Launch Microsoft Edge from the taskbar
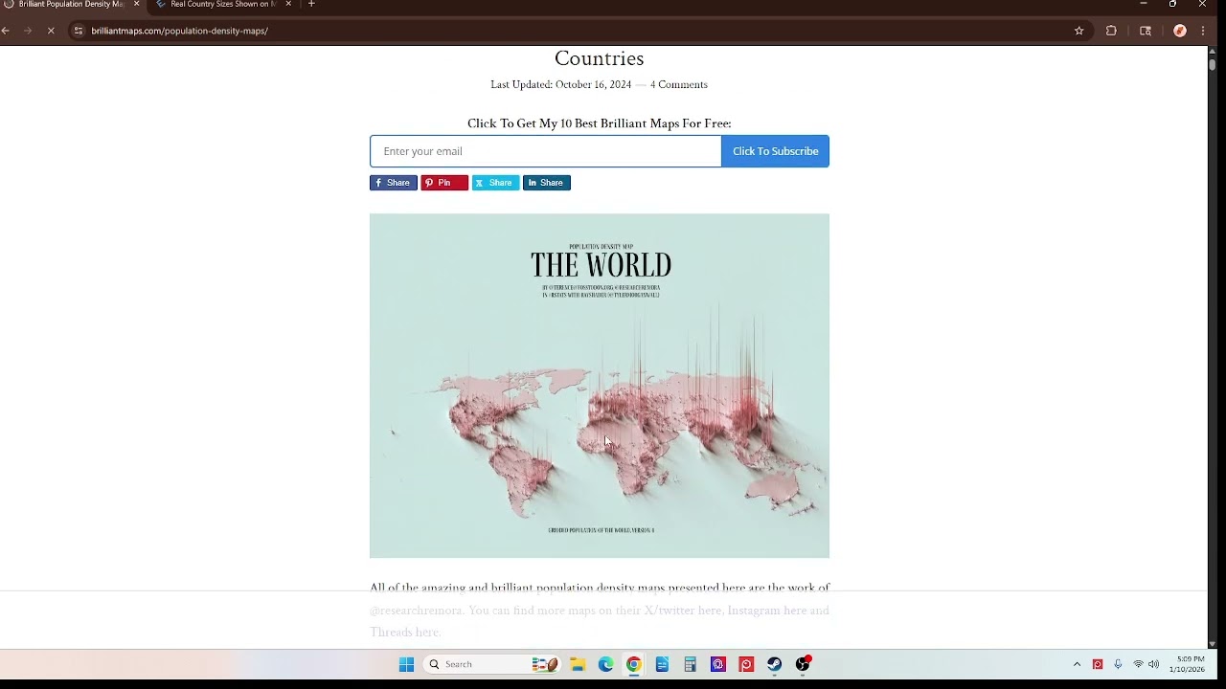This screenshot has width=1226, height=689. (605, 664)
